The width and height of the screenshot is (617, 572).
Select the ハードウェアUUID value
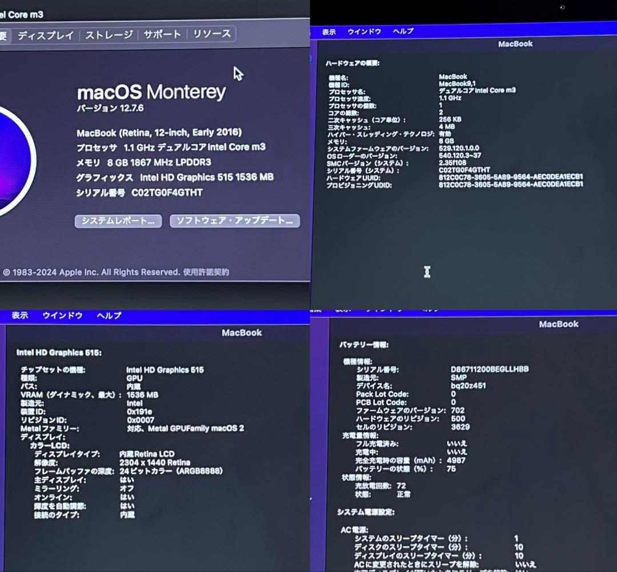coord(511,177)
